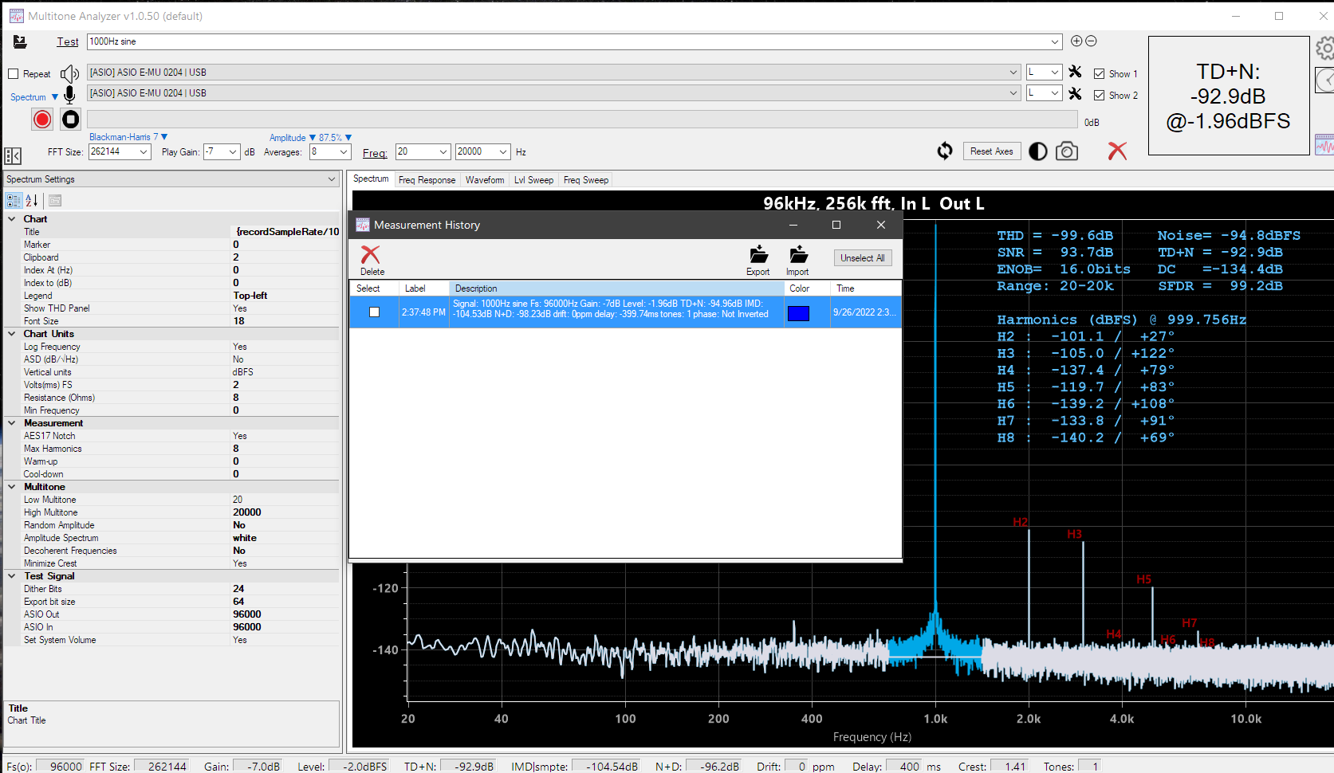The image size is (1334, 773).
Task: Check the measurement row Select checkbox
Action: pyautogui.click(x=374, y=312)
